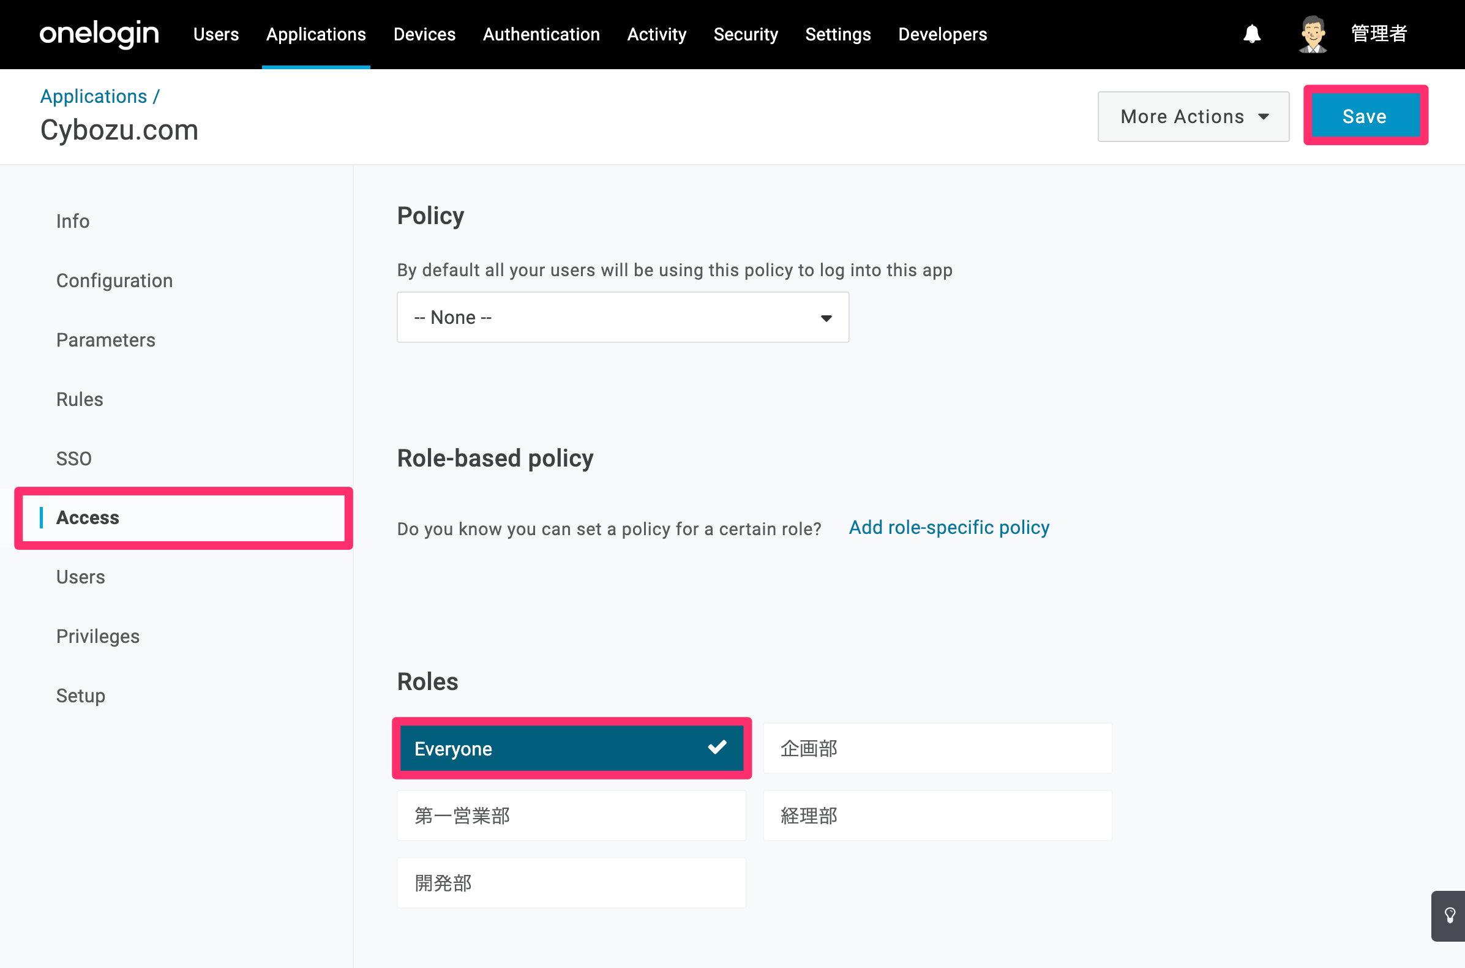Select the 第一営業部 role
The image size is (1465, 968).
point(571,816)
